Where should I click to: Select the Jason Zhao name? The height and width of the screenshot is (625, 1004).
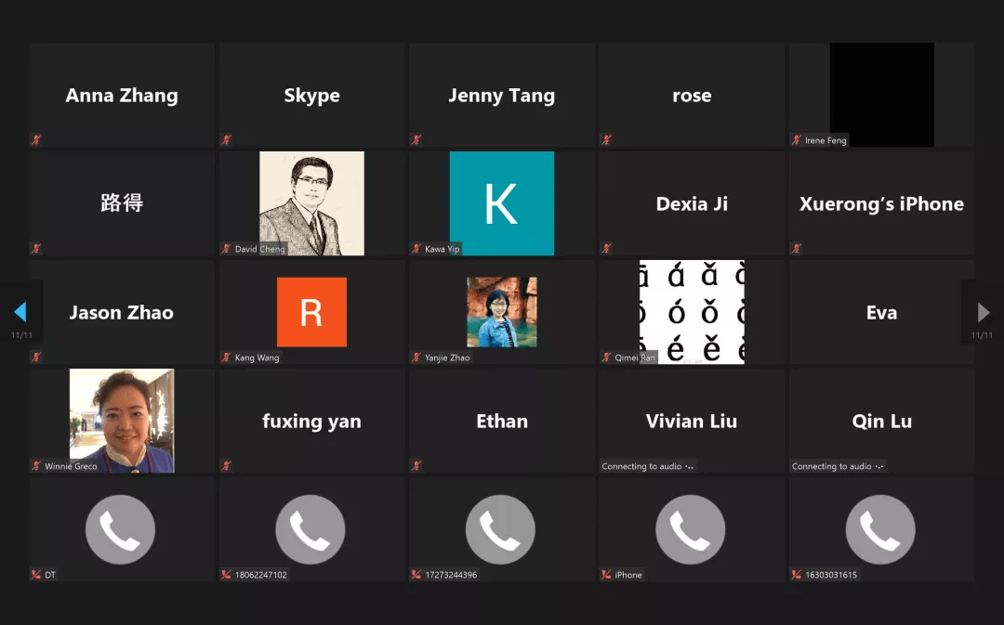click(x=122, y=312)
